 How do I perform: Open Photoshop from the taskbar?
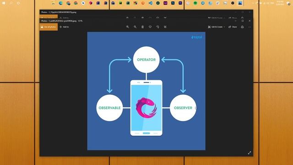(173, 3)
